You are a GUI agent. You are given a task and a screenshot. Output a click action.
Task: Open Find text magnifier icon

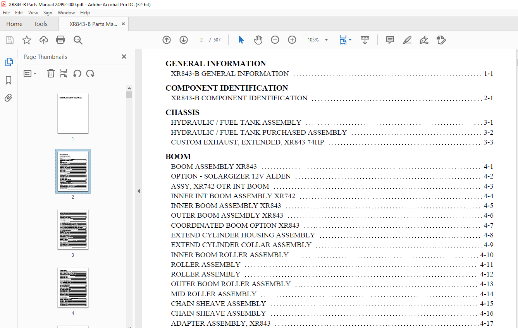(78, 40)
